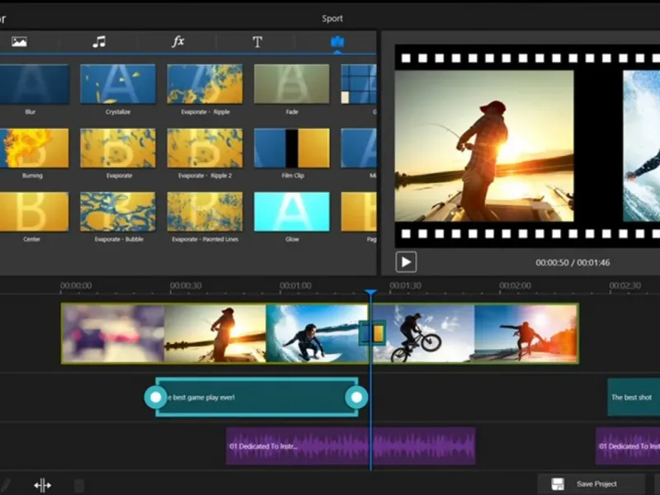Switch to the fx effects tab
This screenshot has width=660, height=495.
pos(178,42)
